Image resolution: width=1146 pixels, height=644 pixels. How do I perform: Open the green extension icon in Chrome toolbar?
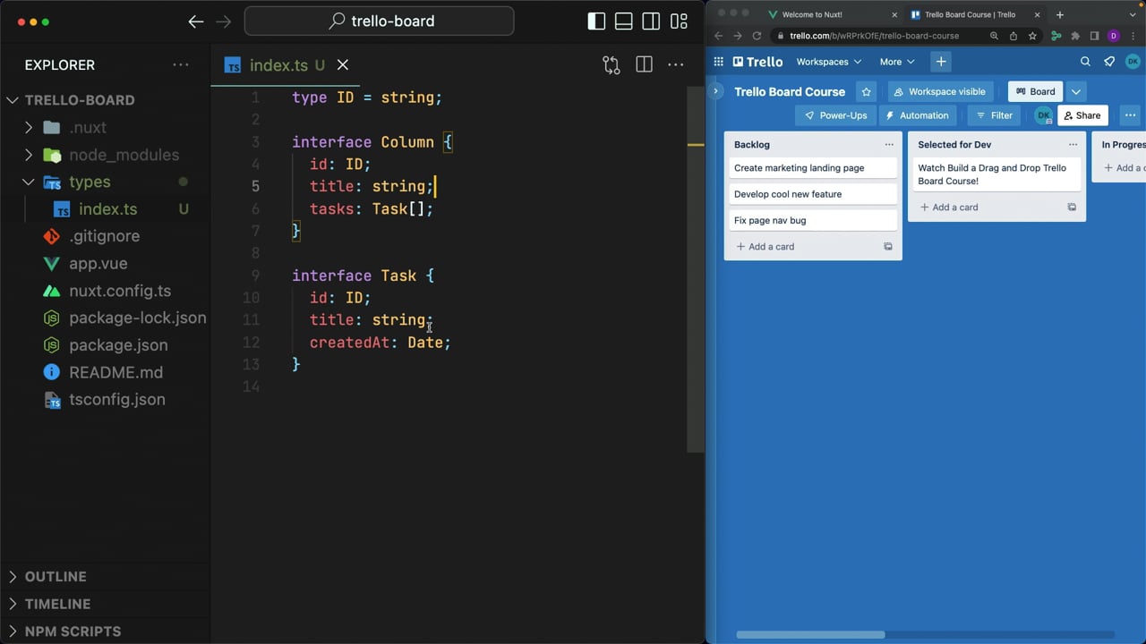pyautogui.click(x=1056, y=36)
